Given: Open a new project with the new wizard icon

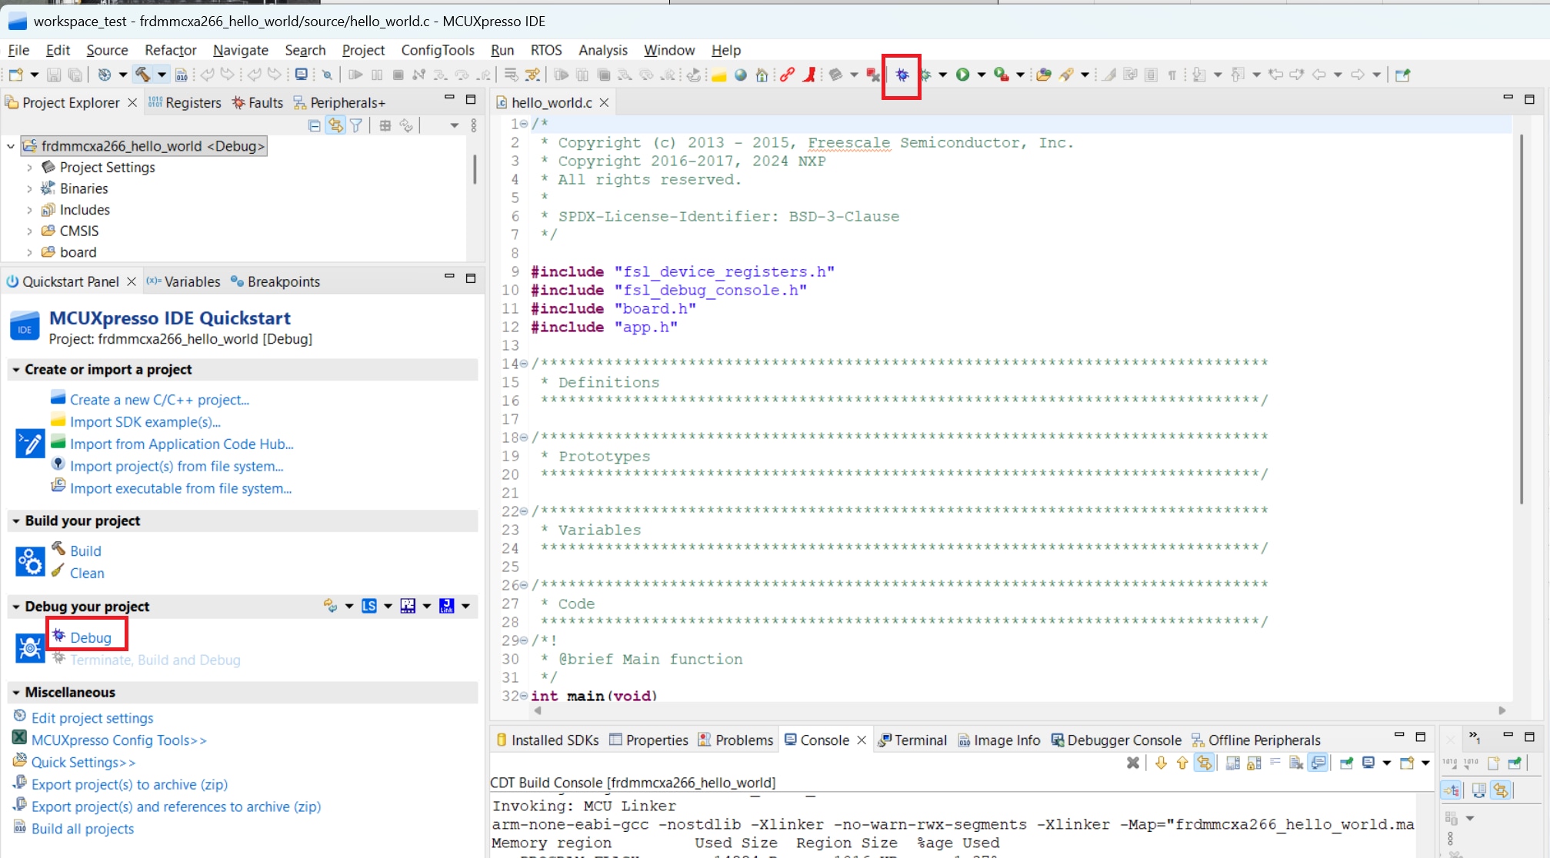Looking at the screenshot, I should click(18, 75).
